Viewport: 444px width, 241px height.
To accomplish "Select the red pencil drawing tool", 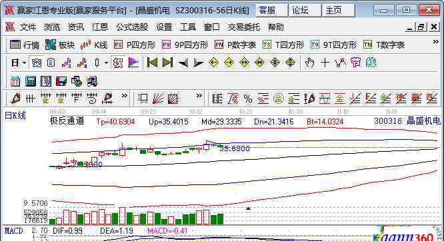I will pyautogui.click(x=15, y=99).
